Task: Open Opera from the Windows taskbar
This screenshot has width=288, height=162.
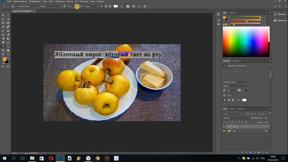Action: tap(51, 158)
